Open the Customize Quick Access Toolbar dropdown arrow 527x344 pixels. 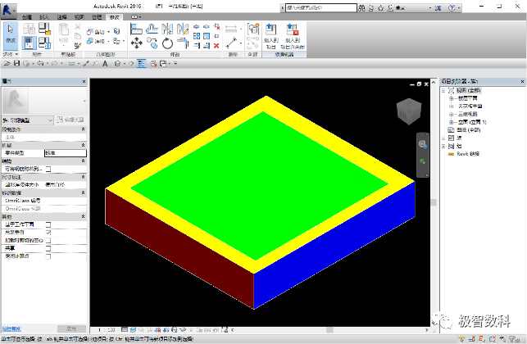175,64
